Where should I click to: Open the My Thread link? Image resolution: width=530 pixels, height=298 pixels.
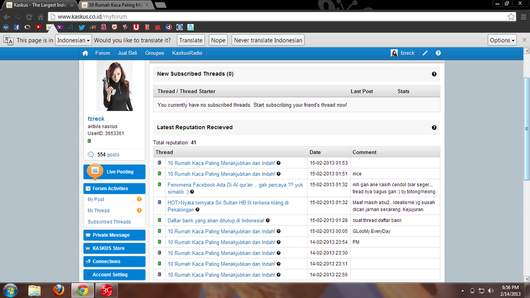99,210
